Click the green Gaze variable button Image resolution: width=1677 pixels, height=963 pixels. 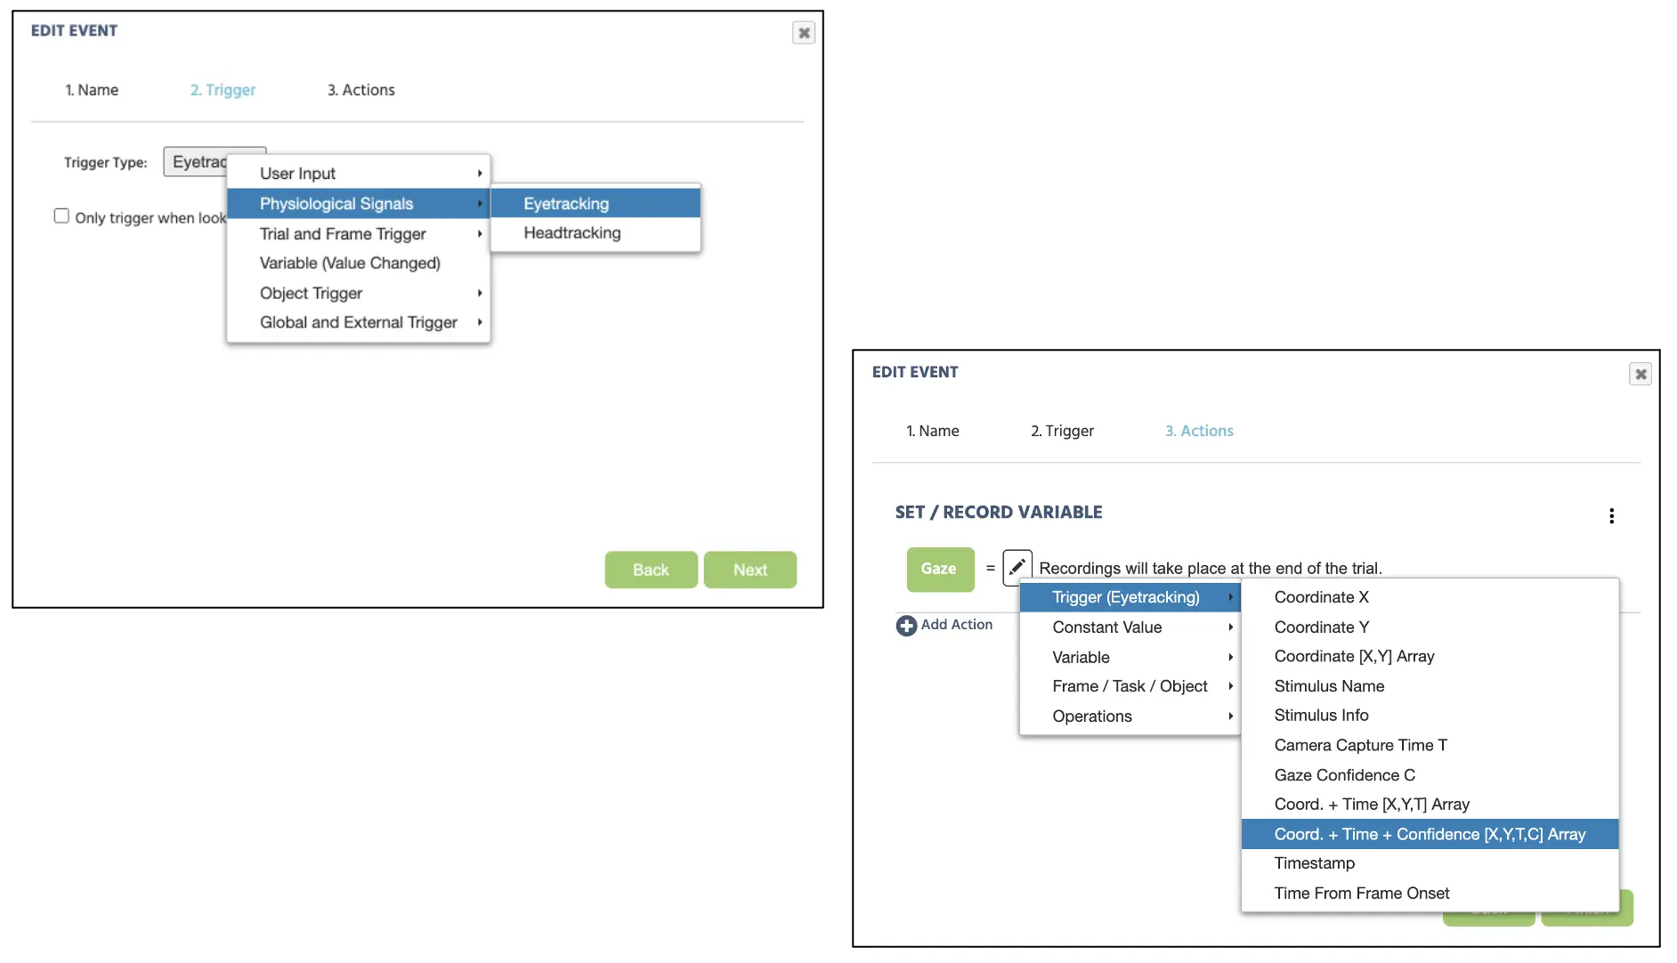click(940, 569)
